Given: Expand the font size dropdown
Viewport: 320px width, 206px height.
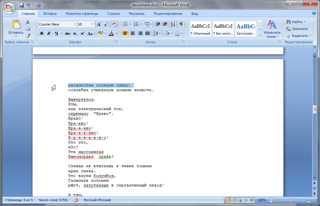Looking at the screenshot, I should pyautogui.click(x=92, y=24).
